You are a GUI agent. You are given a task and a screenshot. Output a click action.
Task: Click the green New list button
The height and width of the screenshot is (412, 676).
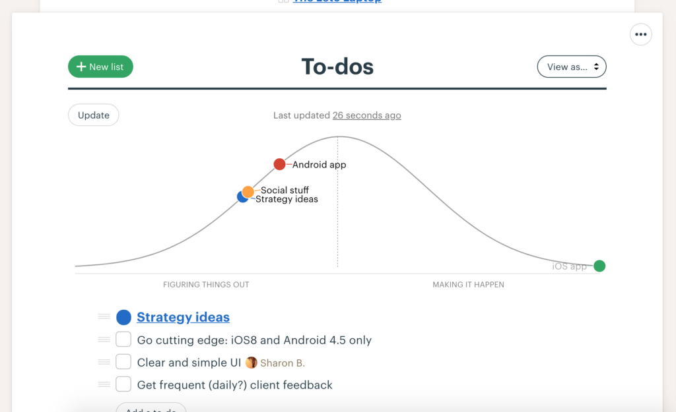(100, 67)
